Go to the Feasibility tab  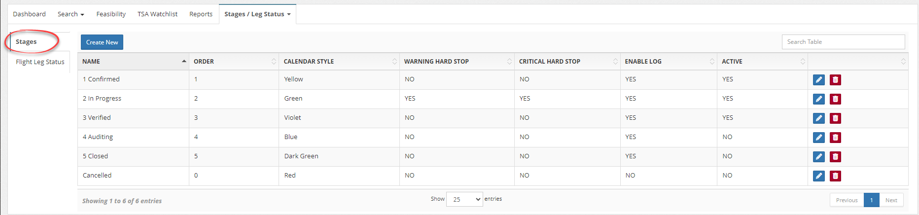click(111, 14)
